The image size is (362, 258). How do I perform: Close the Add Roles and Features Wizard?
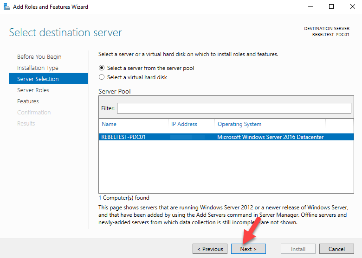351,7
